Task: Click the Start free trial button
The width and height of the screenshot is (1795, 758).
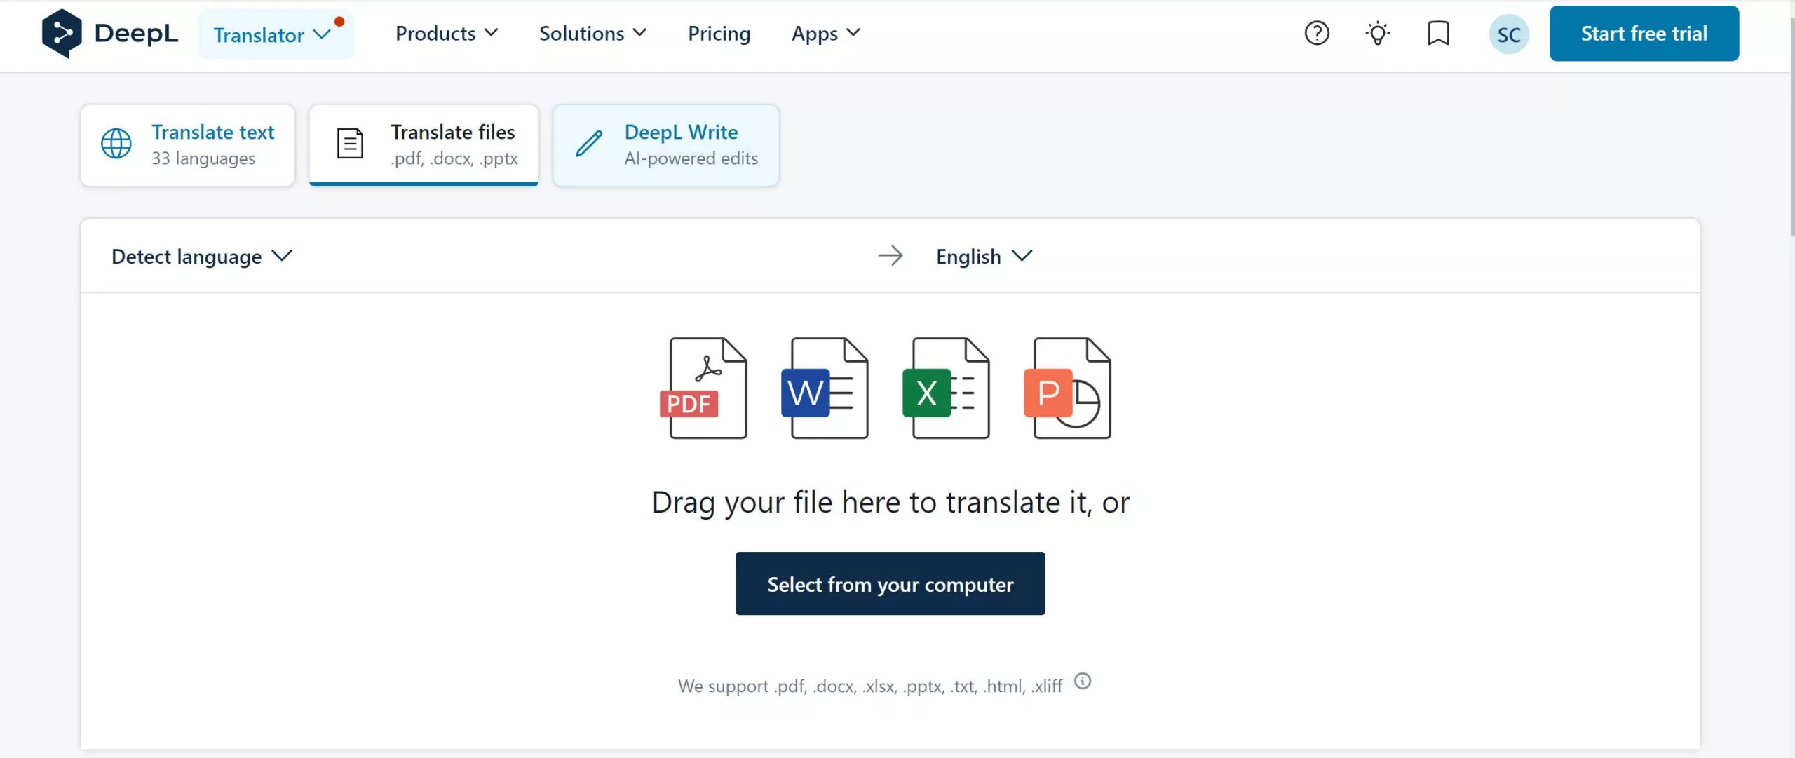Action: click(x=1644, y=33)
